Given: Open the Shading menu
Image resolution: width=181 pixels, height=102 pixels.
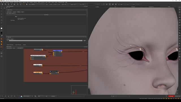Looking at the screenshot, I should 31,2.
